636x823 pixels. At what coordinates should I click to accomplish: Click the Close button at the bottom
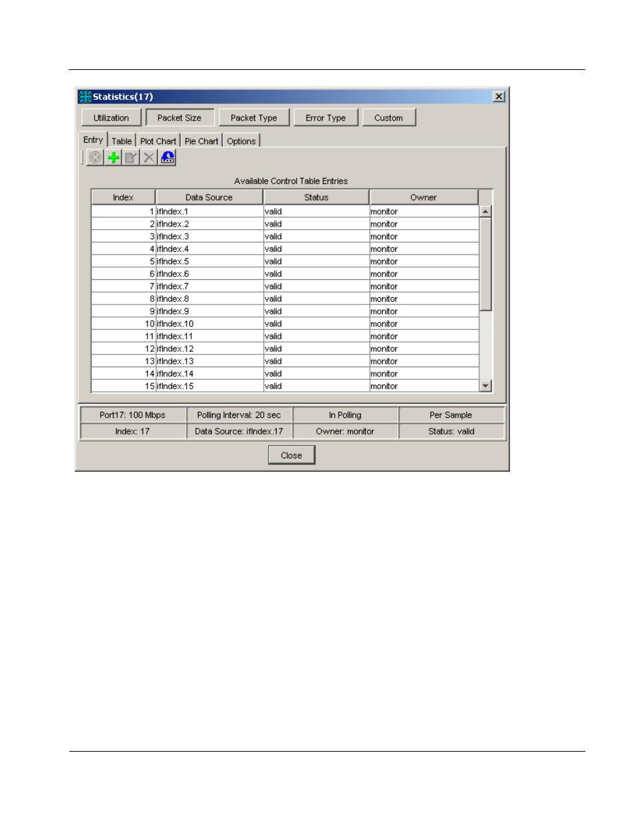pyautogui.click(x=291, y=455)
